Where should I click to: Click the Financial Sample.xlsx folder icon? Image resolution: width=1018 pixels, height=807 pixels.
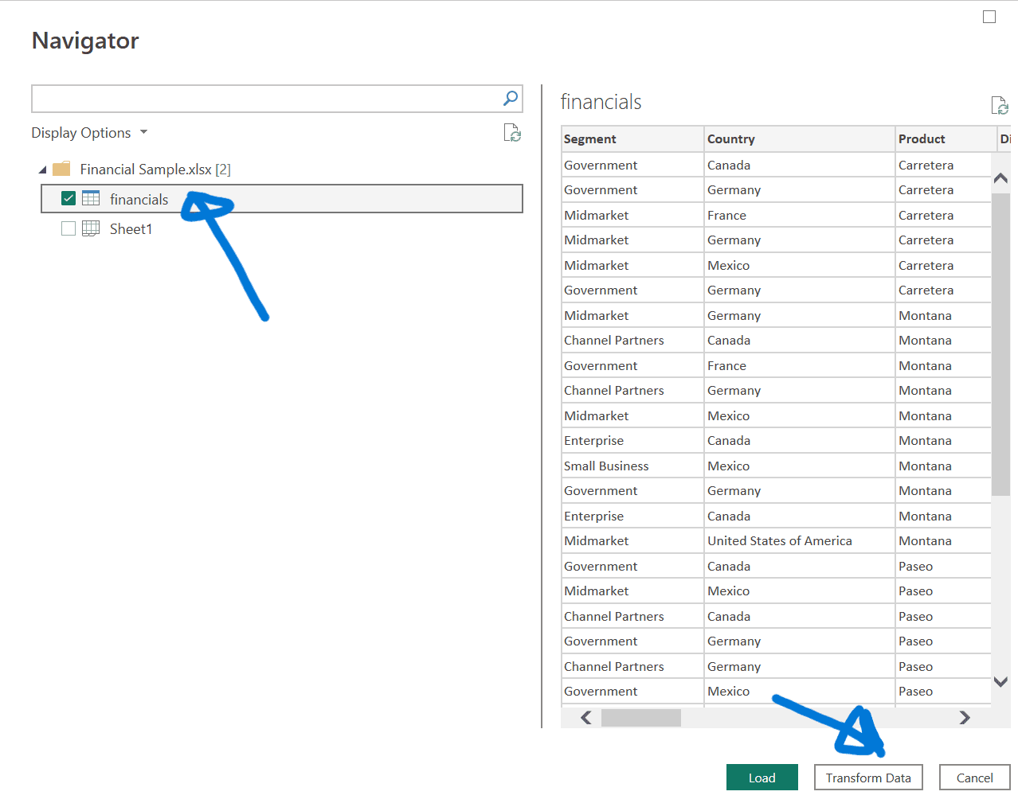[x=61, y=169]
